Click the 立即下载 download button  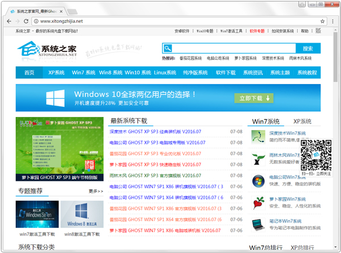click(254, 98)
